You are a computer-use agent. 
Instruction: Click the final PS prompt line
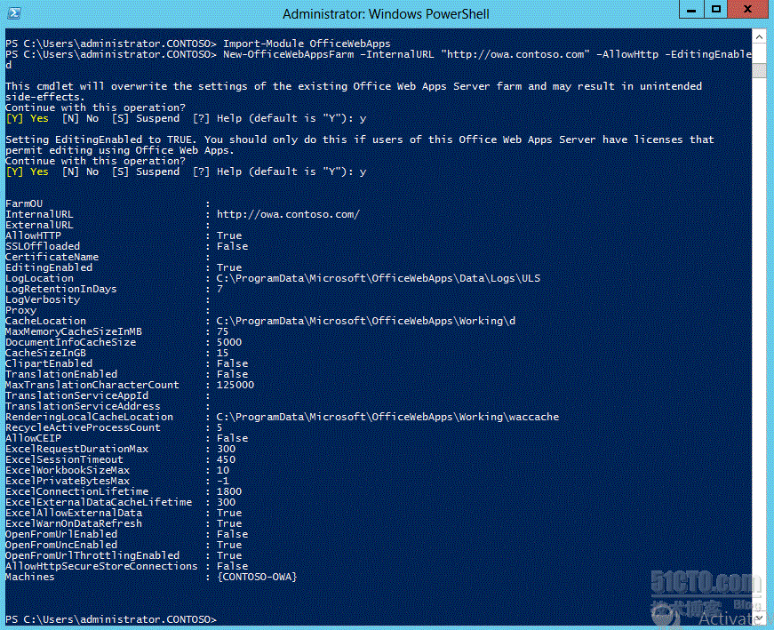(111, 619)
